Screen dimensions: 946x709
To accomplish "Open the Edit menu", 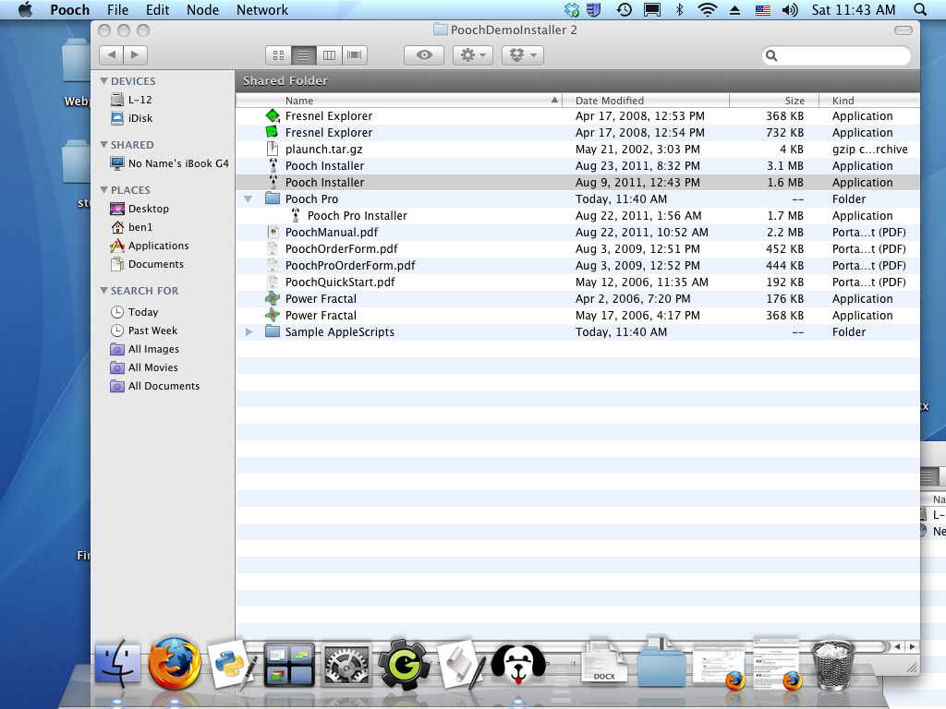I will tap(157, 9).
